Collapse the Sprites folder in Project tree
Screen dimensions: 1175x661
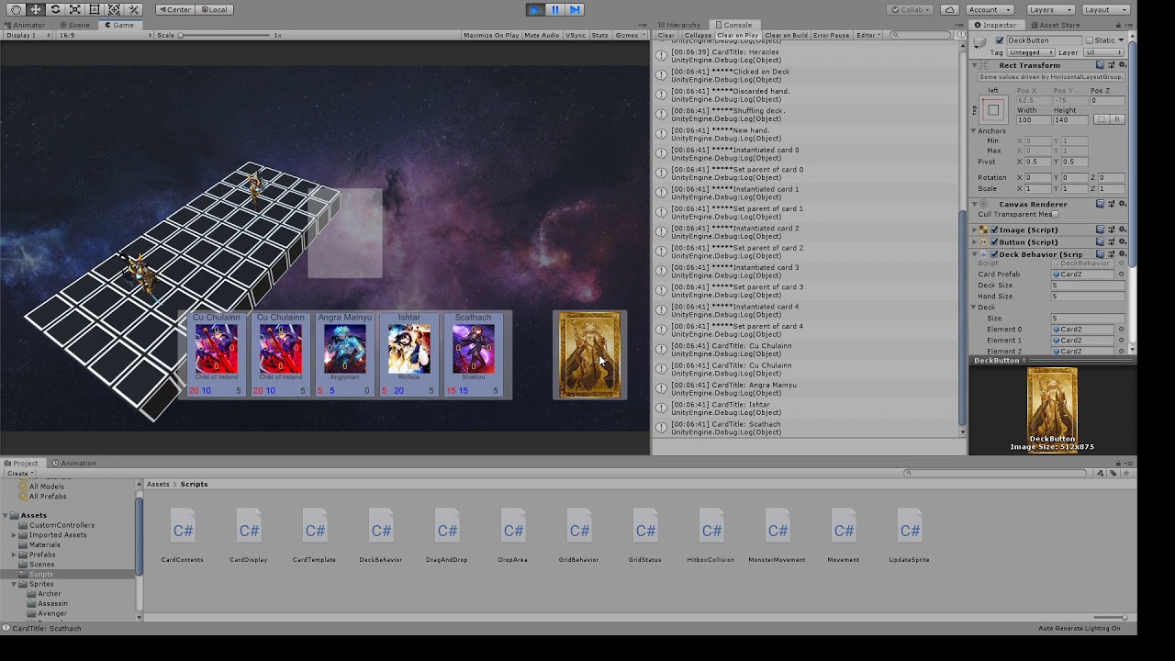(x=15, y=584)
